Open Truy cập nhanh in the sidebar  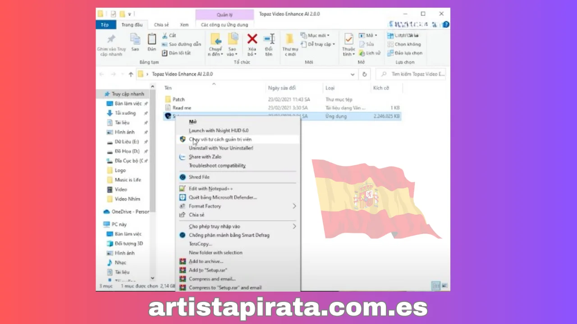(x=128, y=94)
